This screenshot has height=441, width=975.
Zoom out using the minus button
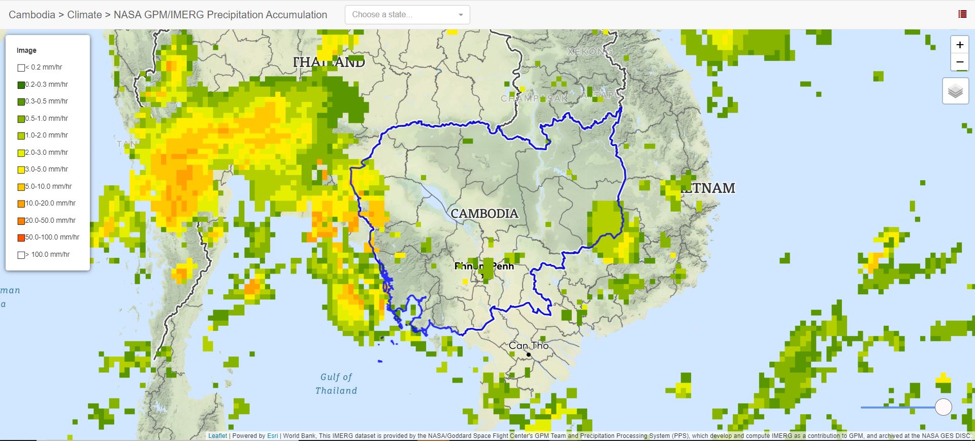(959, 62)
